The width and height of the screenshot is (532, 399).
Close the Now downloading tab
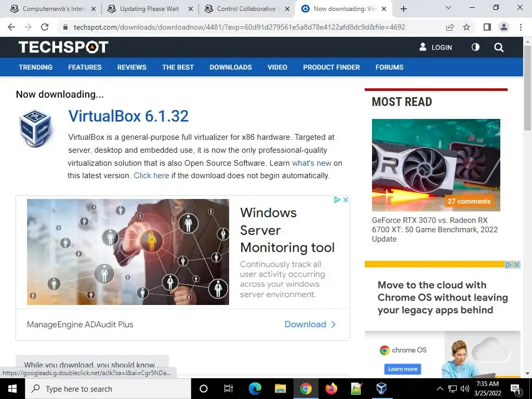click(384, 9)
